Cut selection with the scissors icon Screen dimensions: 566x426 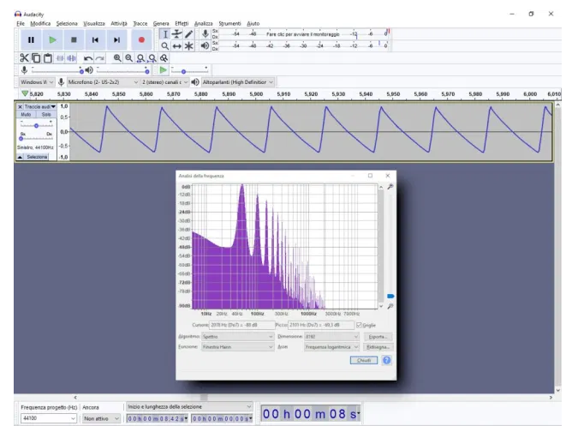24,57
